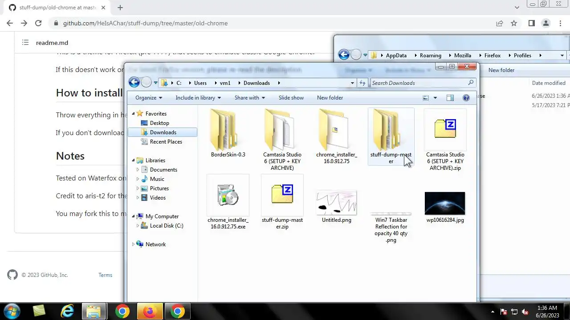
Task: Select the chrome_installer_16.0.912.75 folder
Action: [336, 136]
